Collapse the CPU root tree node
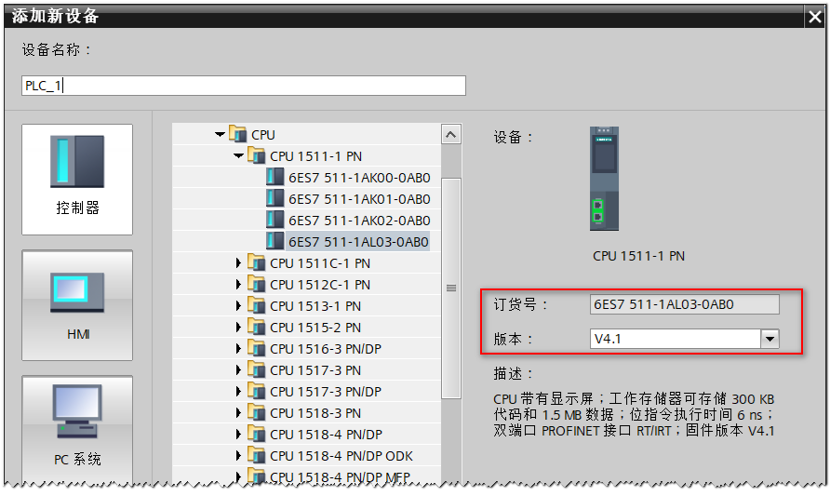 pos(221,134)
